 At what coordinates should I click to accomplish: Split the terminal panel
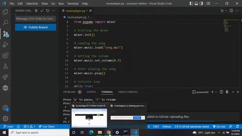[x=221, y=92]
